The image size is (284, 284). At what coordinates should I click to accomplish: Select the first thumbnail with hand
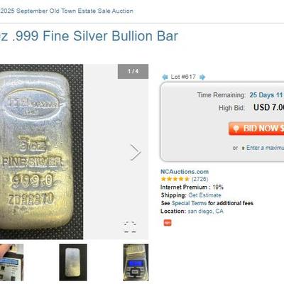(11, 263)
